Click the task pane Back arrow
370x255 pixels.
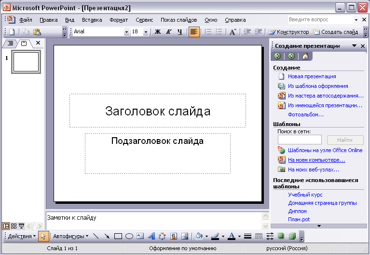tap(277, 56)
